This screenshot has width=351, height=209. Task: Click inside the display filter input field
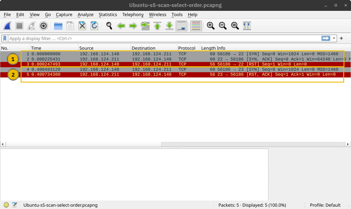pos(146,38)
